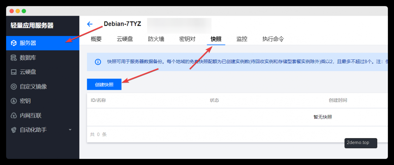Screen dimensions: 394x165
Task: Click the database icon in sidebar
Action: [x=14, y=58]
